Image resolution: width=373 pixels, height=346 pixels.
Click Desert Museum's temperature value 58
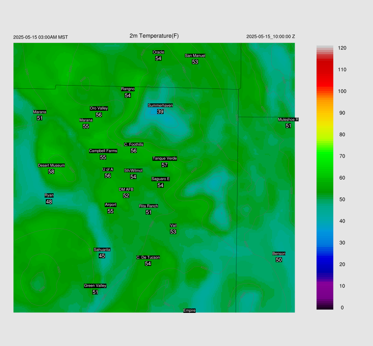(51, 172)
